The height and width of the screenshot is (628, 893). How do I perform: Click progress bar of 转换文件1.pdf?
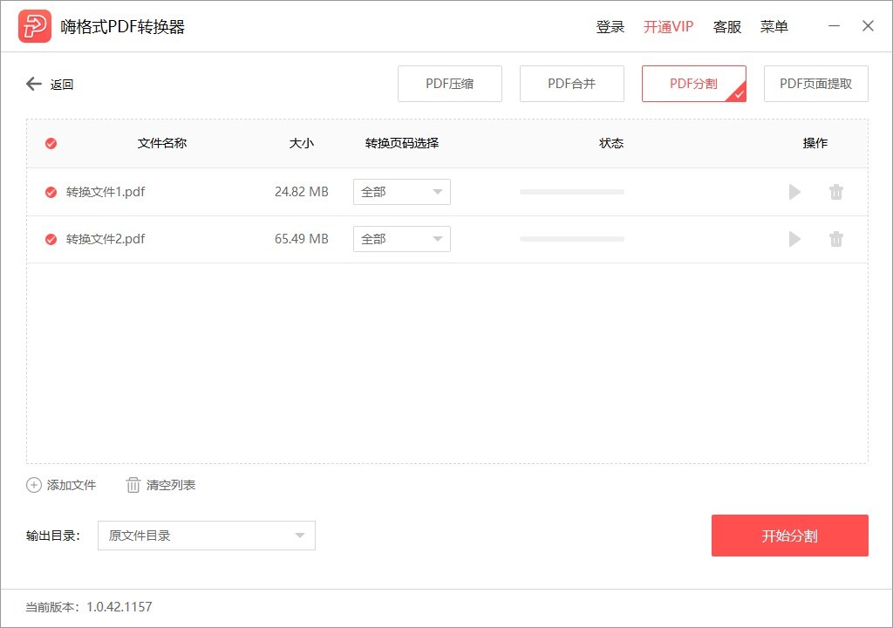point(572,192)
